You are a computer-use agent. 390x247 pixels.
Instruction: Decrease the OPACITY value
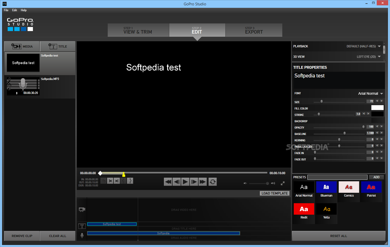(x=377, y=127)
